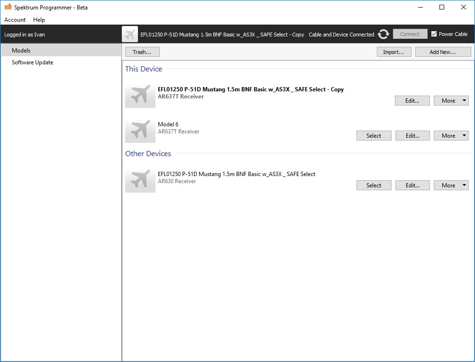Image resolution: width=475 pixels, height=362 pixels.
Task: Click Edit... for the AR630 Receiver model
Action: click(x=412, y=185)
